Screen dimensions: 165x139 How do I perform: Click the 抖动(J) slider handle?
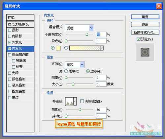[66, 116]
